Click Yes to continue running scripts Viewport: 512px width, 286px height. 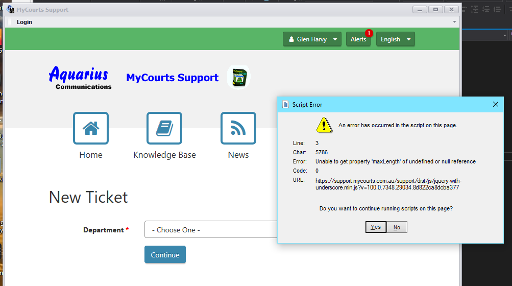pos(376,227)
